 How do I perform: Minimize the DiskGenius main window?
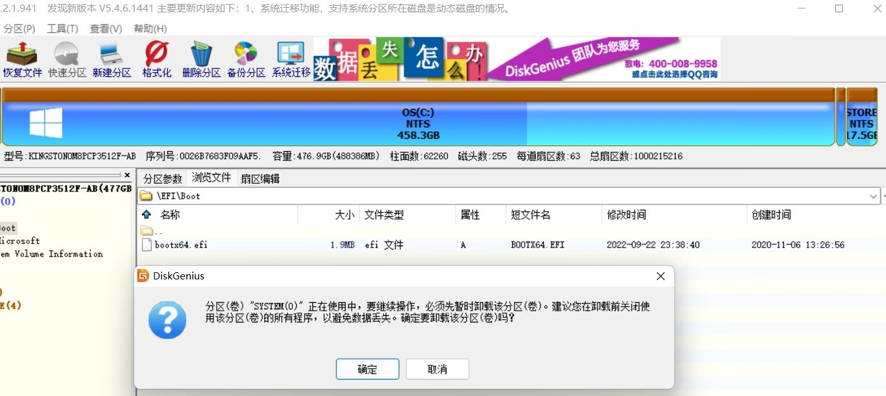[x=803, y=8]
